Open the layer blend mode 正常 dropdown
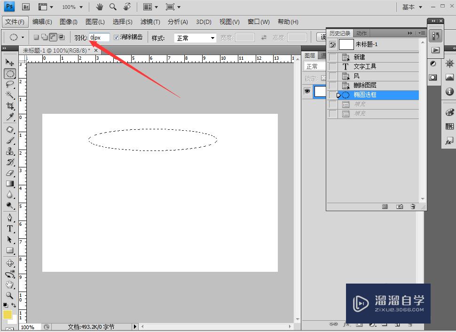456x332 pixels. point(314,66)
